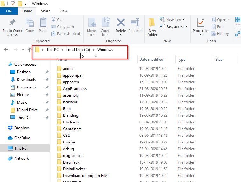This screenshot has width=241, height=182.
Task: Click the Up one level arrow
Action: (30, 50)
